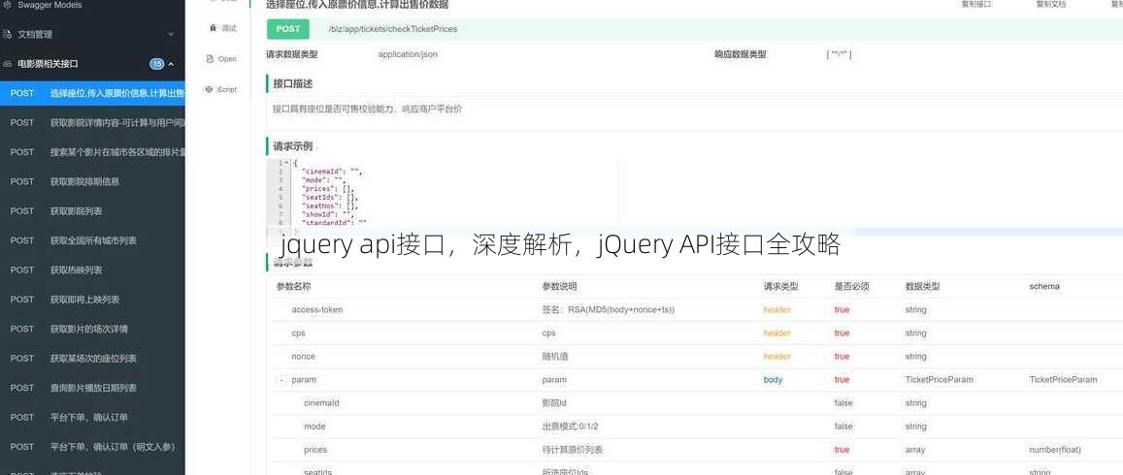The height and width of the screenshot is (475, 1123).
Task: Select 查询影片播放日期列表 API item
Action: 92,387
